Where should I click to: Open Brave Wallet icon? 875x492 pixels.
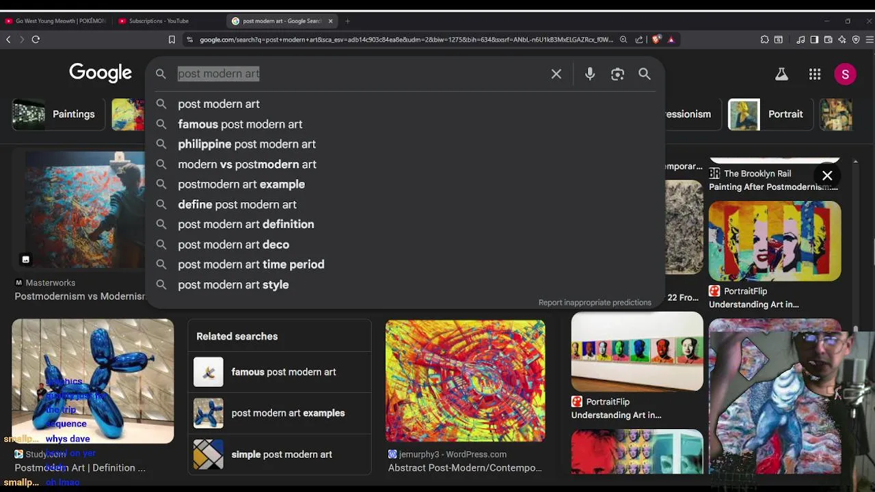click(828, 40)
